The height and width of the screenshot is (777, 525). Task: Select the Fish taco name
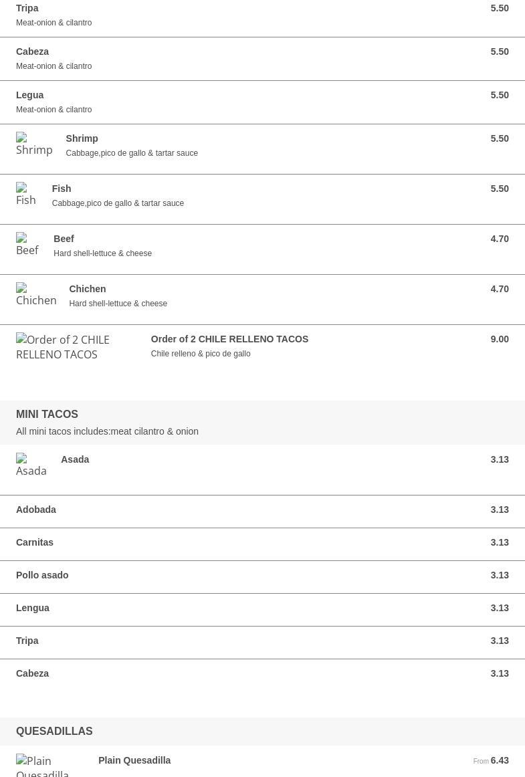click(x=62, y=189)
